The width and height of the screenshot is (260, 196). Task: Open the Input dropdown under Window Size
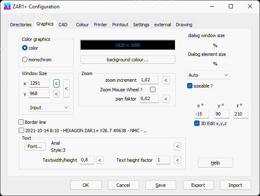click(x=50, y=108)
